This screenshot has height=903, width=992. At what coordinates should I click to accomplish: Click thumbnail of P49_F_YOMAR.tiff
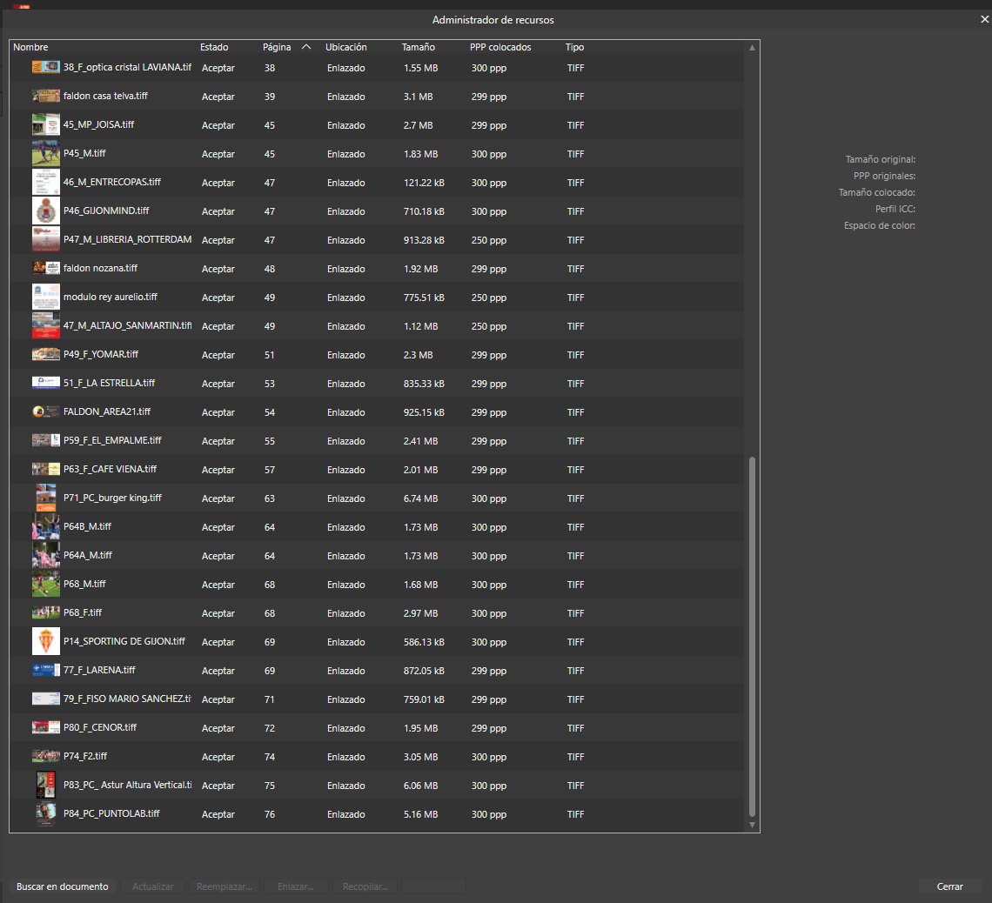(45, 354)
